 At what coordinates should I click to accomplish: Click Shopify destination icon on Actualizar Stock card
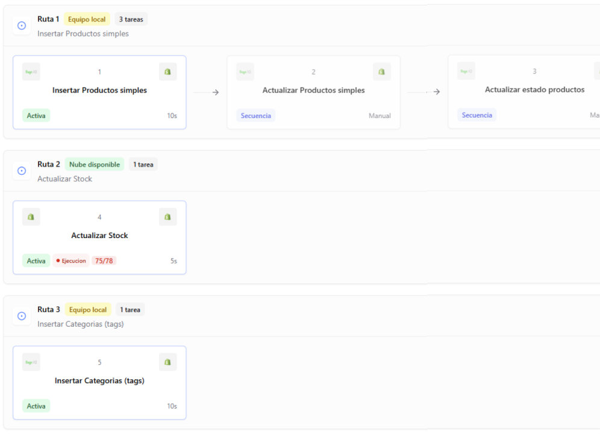pos(168,217)
